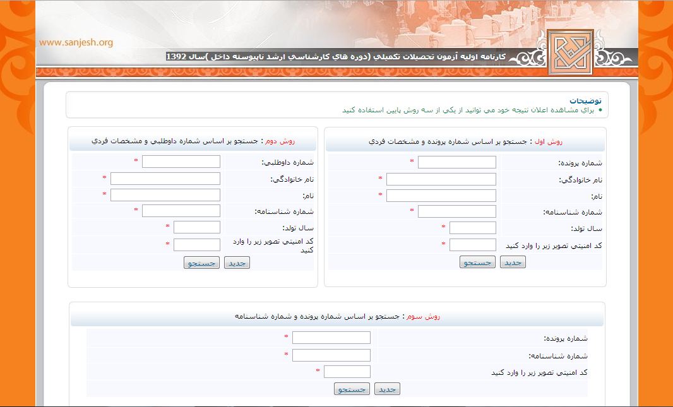Click جستجو button in روش دوم
The image size is (673, 407).
202,263
